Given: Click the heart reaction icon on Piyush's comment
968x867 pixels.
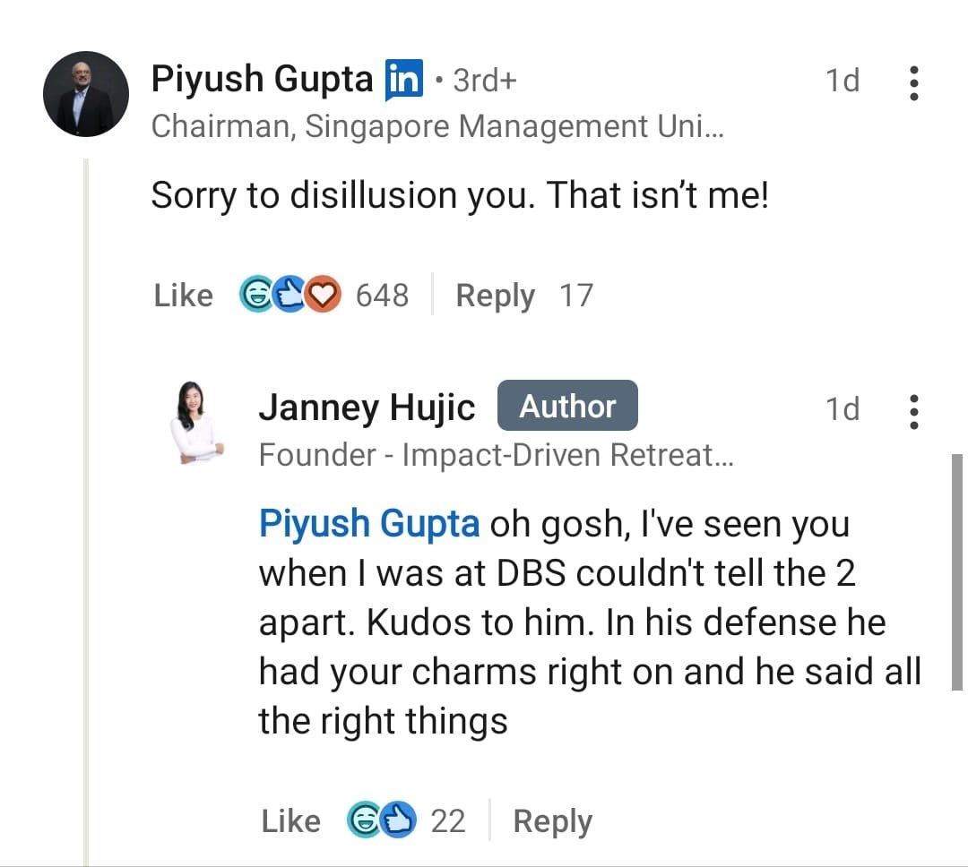Looking at the screenshot, I should (323, 295).
